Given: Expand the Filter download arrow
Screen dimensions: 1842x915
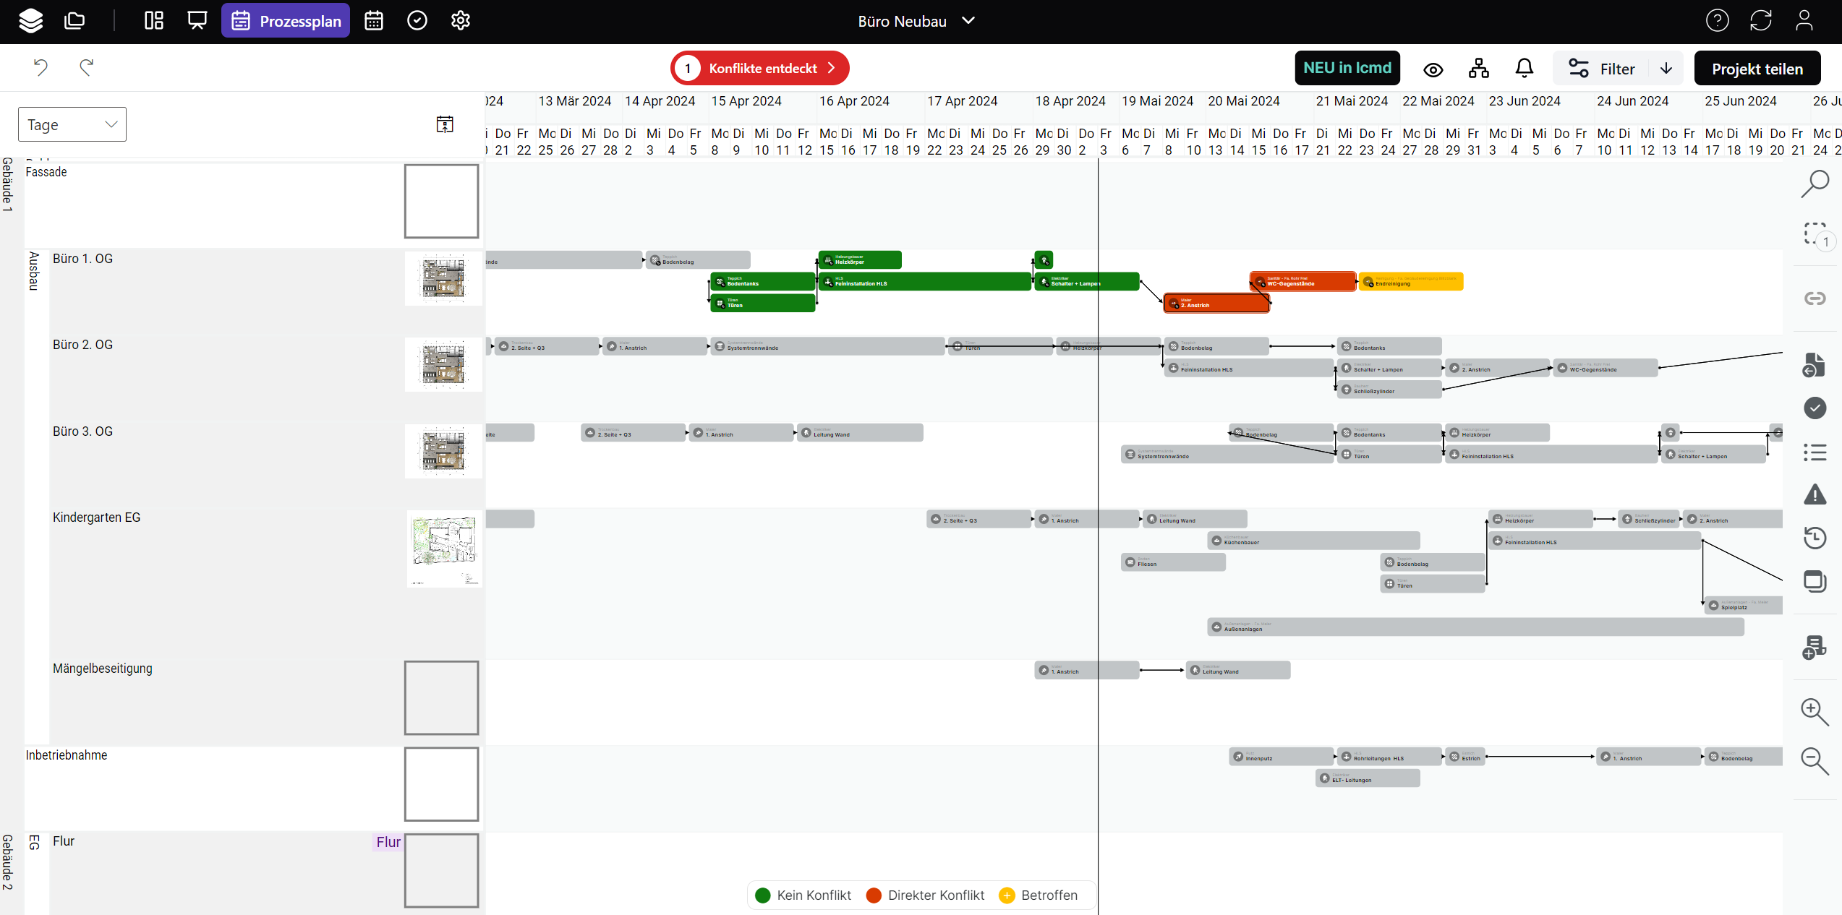Looking at the screenshot, I should click(x=1666, y=69).
